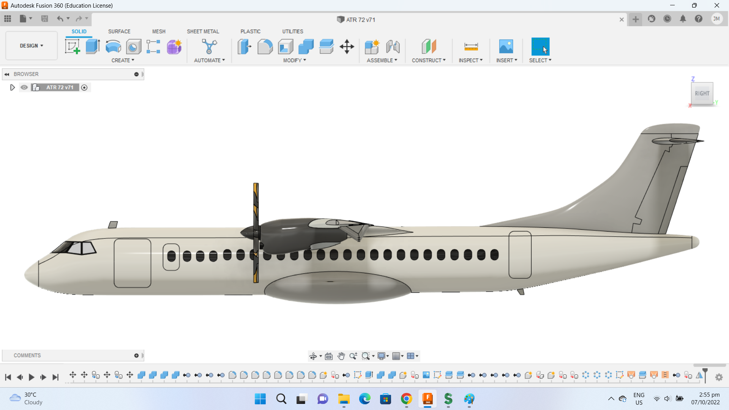The width and height of the screenshot is (729, 410).
Task: Click the Create Sketch icon
Action: click(72, 47)
